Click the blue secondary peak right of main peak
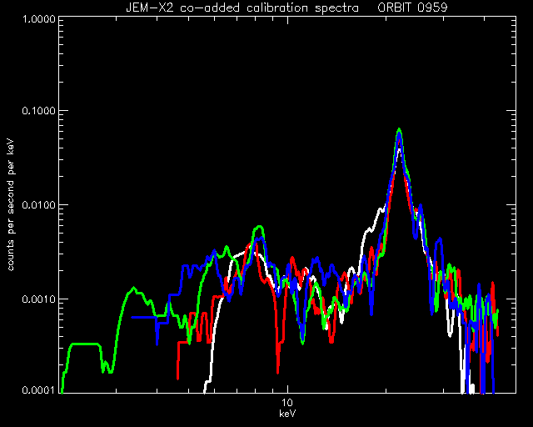Image resolution: width=533 pixels, height=427 pixels. coord(440,239)
